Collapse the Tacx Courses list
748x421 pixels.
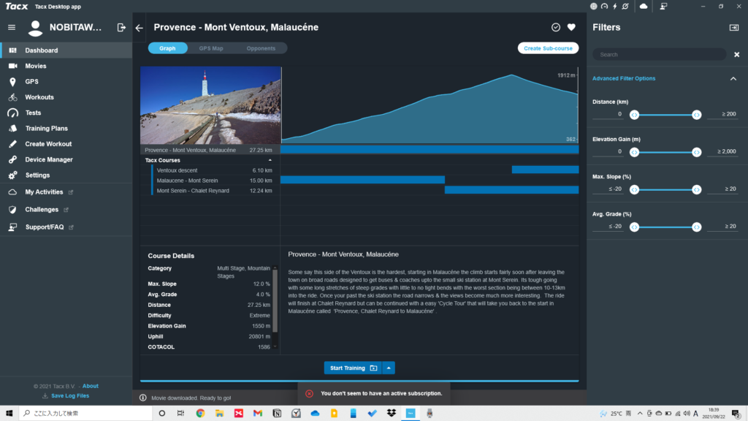[x=270, y=159]
